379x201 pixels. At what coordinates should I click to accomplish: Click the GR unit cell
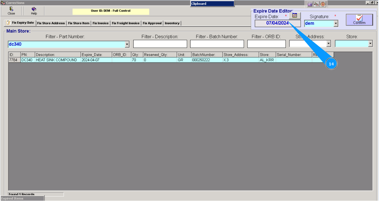click(184, 60)
